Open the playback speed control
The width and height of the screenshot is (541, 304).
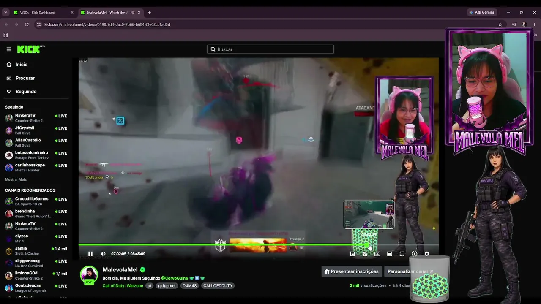click(414, 254)
